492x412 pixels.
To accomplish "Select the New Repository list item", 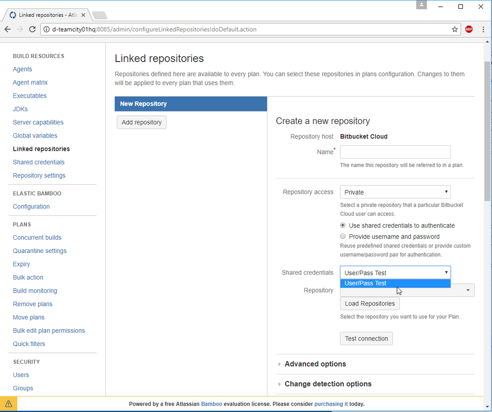I will (x=191, y=103).
